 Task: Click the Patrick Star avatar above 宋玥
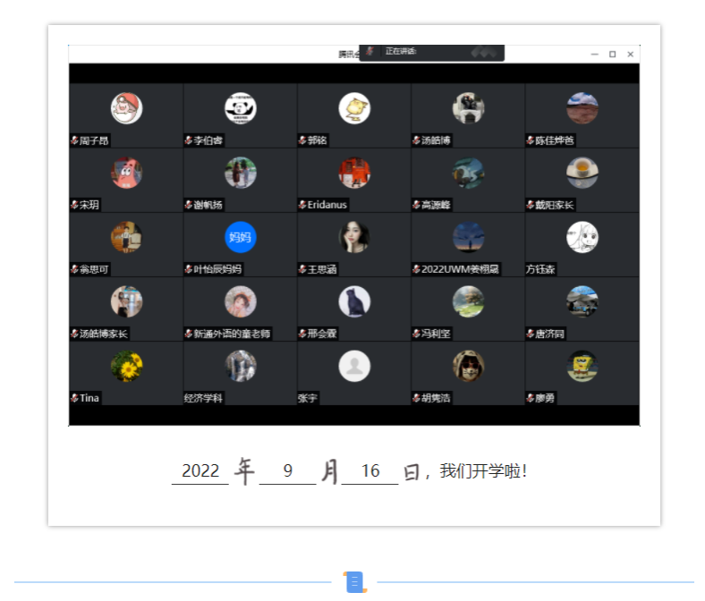click(126, 173)
